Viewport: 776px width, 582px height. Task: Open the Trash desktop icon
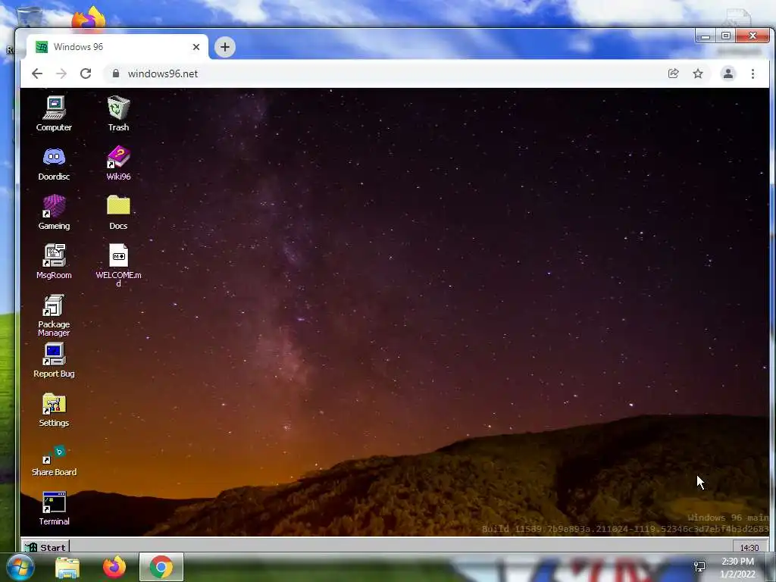(118, 114)
